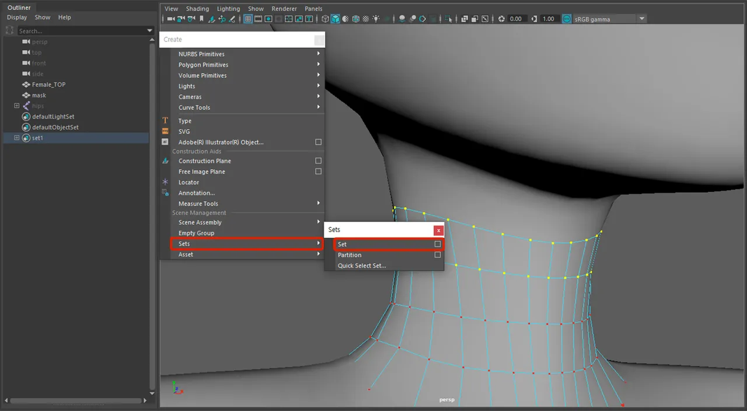Enable smooth shaded display mode
This screenshot has width=747, height=411.
[x=336, y=19]
